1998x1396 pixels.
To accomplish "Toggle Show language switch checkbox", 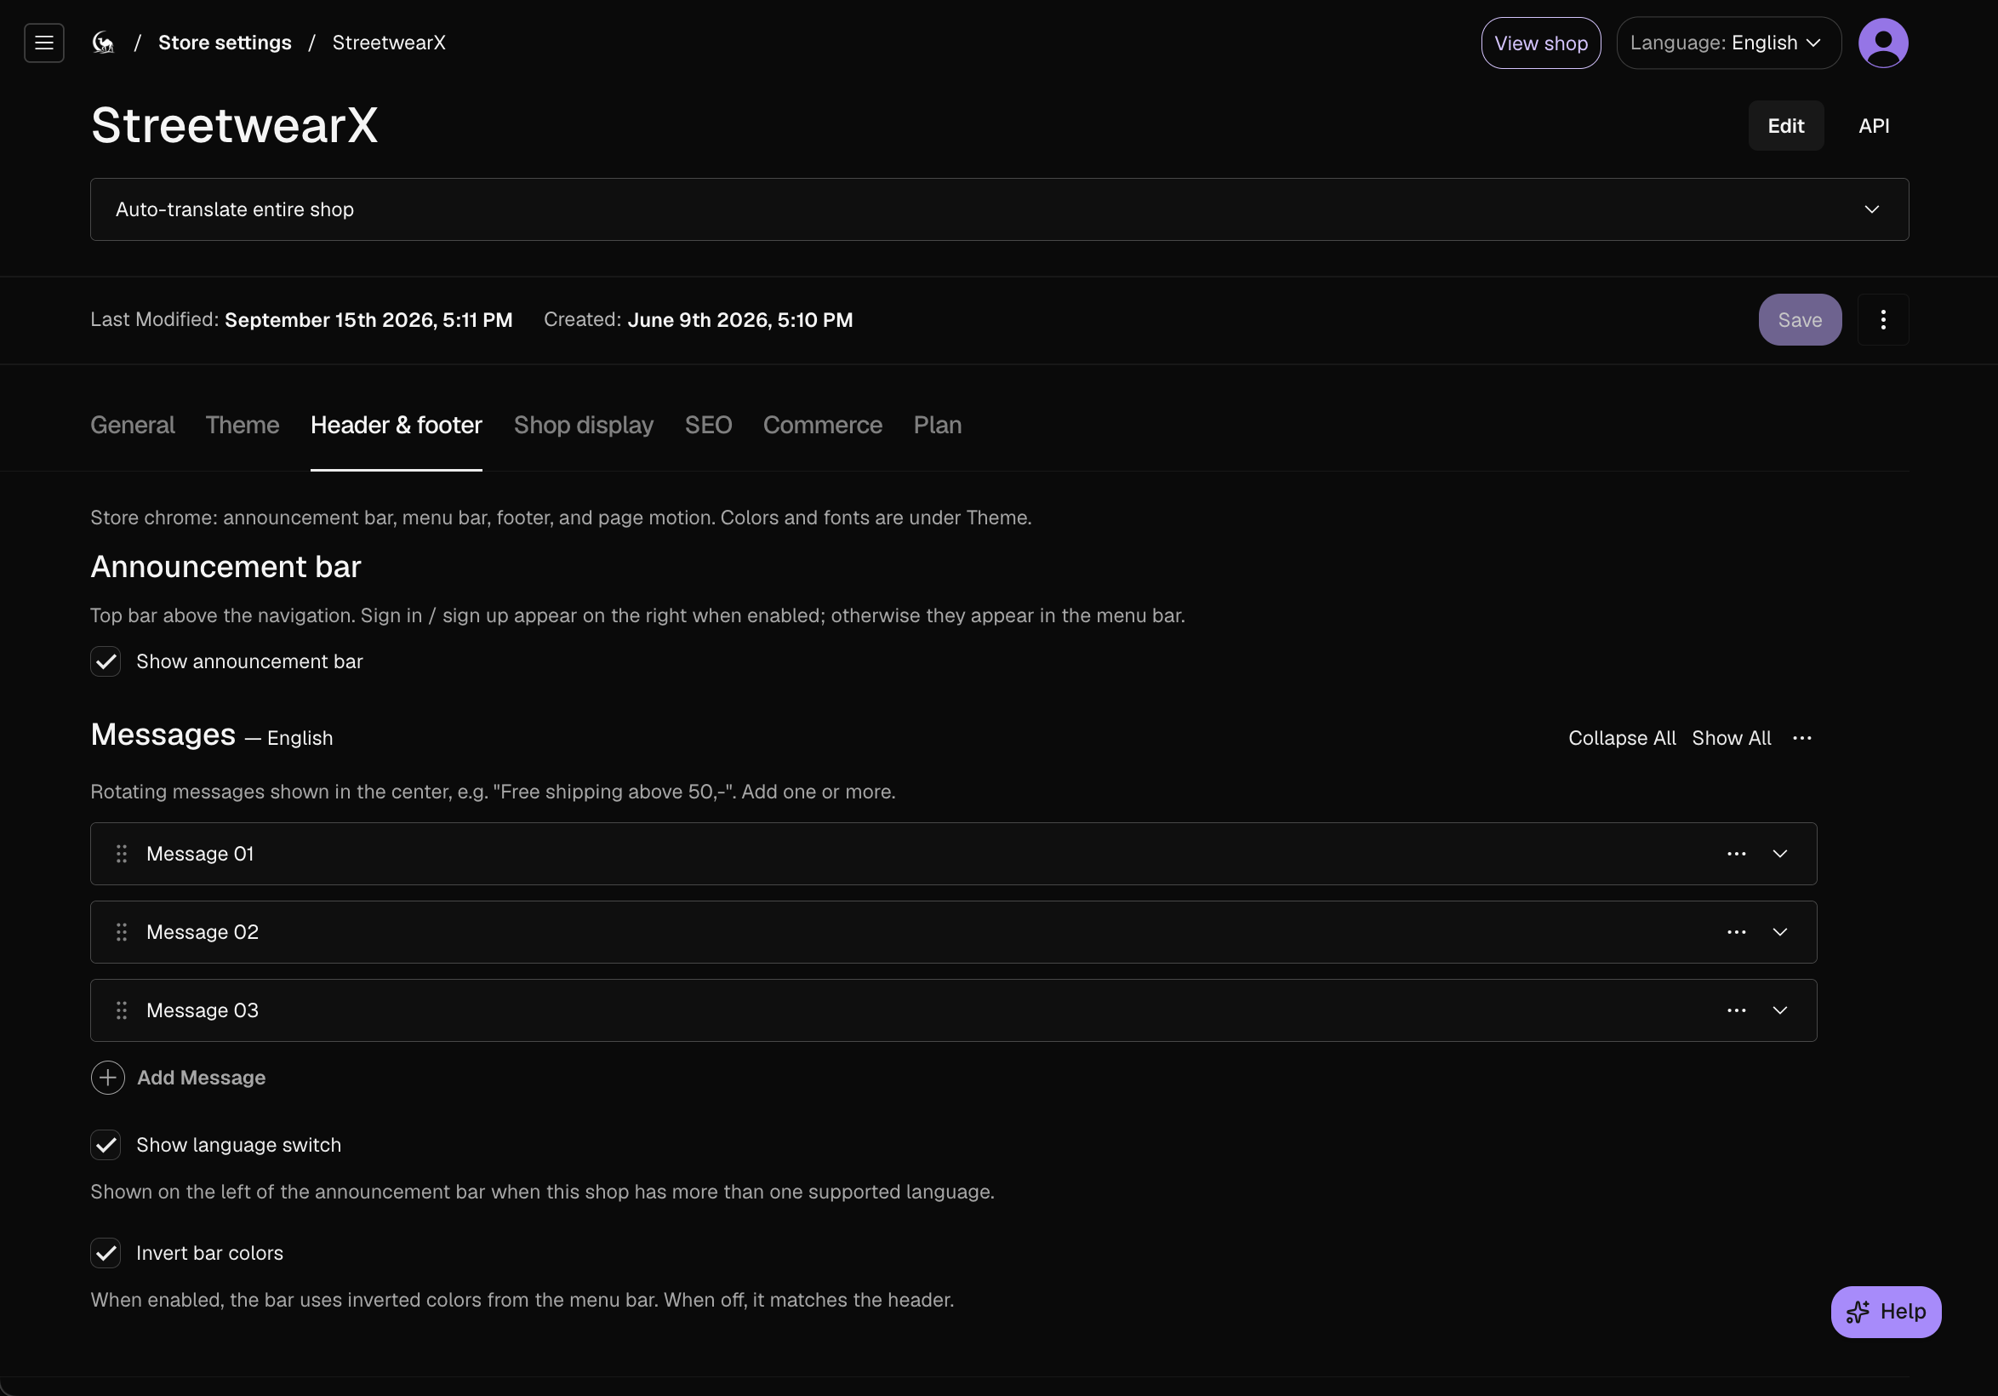I will [x=106, y=1145].
